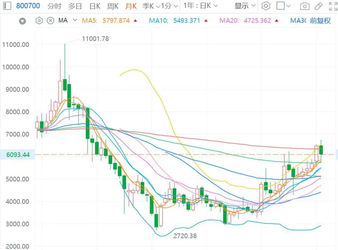Click the MA5 value 5797.874

coord(116,21)
